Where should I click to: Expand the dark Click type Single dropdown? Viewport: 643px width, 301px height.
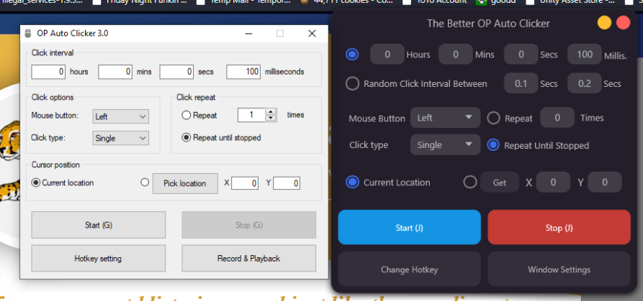(x=445, y=145)
